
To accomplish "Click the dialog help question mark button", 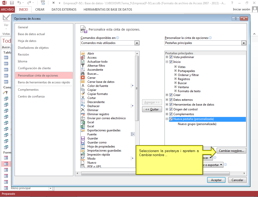I will 236,18.
